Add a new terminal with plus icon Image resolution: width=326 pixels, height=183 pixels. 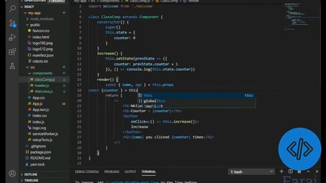[281, 171]
